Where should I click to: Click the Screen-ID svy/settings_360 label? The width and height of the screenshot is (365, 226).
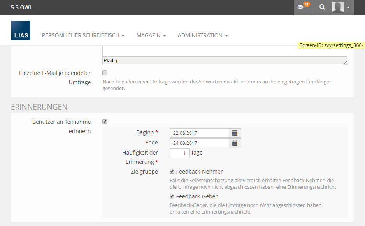(x=331, y=45)
